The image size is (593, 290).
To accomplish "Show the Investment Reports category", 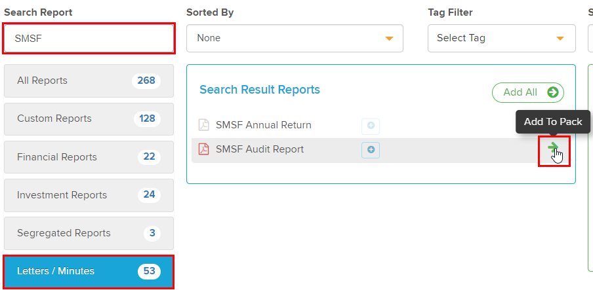I will tap(89, 195).
